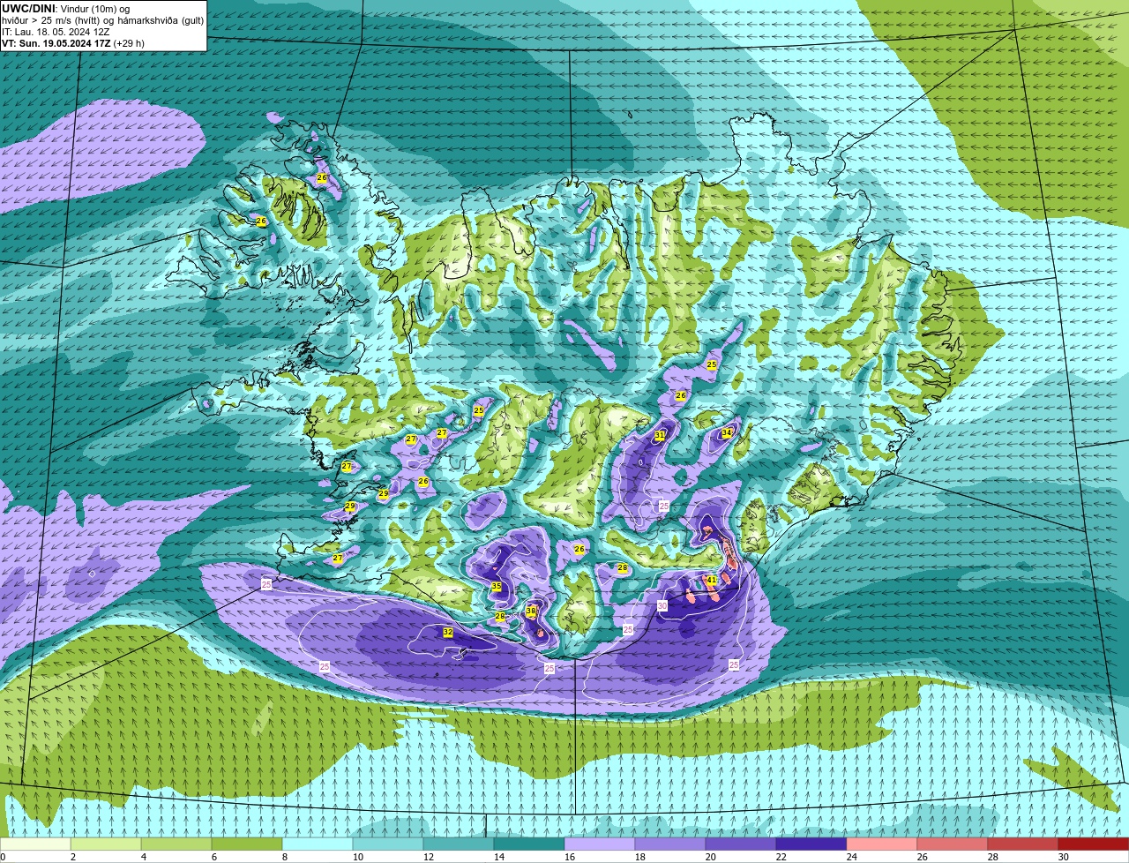Click the legend scale number 20
1129x863 pixels.
(711, 857)
